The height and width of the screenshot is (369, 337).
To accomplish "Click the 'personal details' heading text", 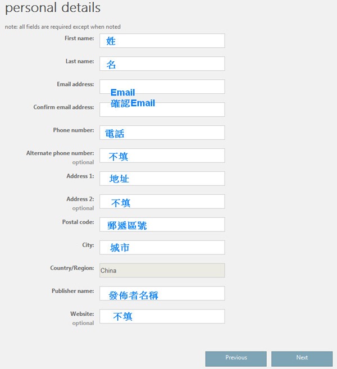I will point(53,8).
